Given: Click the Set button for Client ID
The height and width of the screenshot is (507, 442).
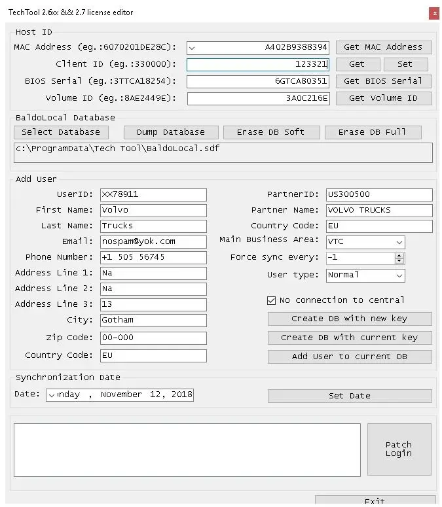Looking at the screenshot, I should click(x=406, y=64).
